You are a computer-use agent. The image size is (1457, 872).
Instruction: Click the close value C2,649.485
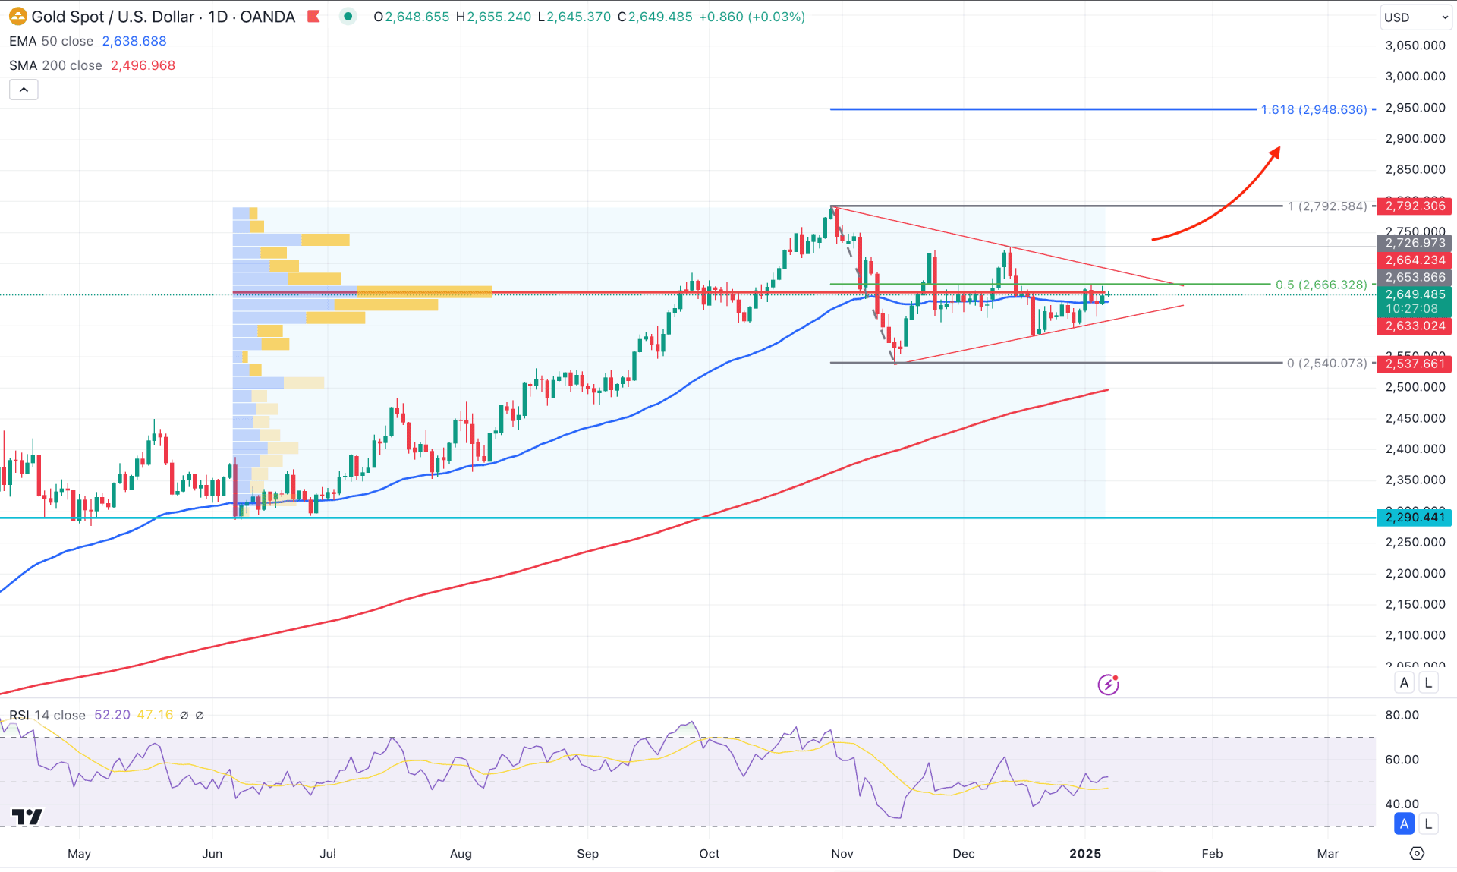coord(654,17)
